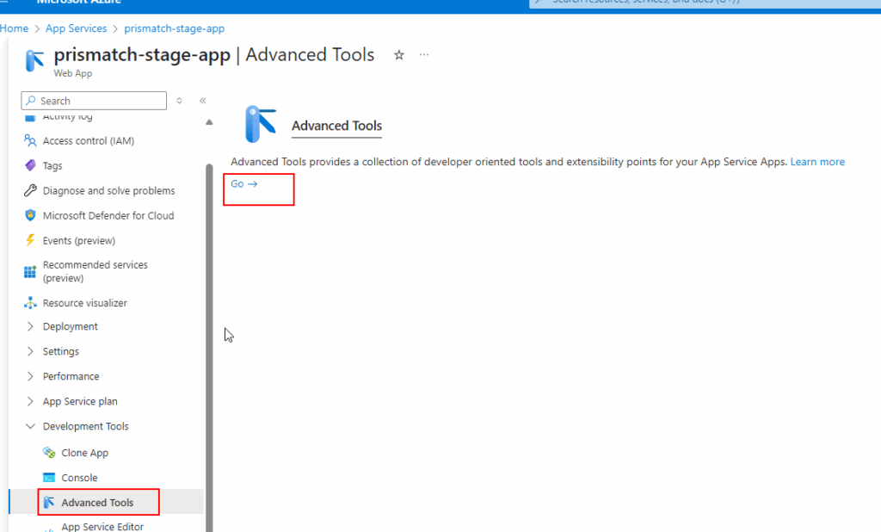Open the Learn more link
Screen dimensions: 881x532
817,162
